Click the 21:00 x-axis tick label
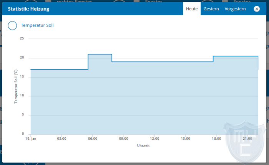Screen dimensions: 269x165 point(247,138)
